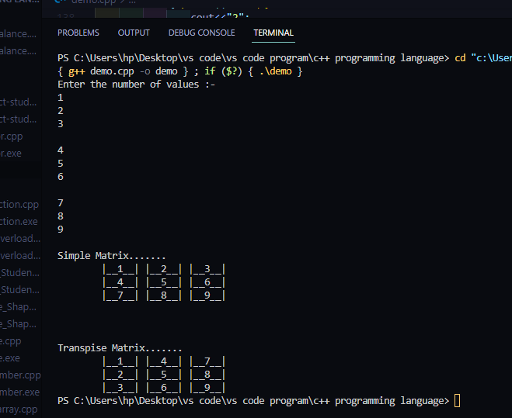Open the file ending in 'ction.cpp' in explorer
Image resolution: width=512 pixels, height=418 pixels.
[19, 205]
